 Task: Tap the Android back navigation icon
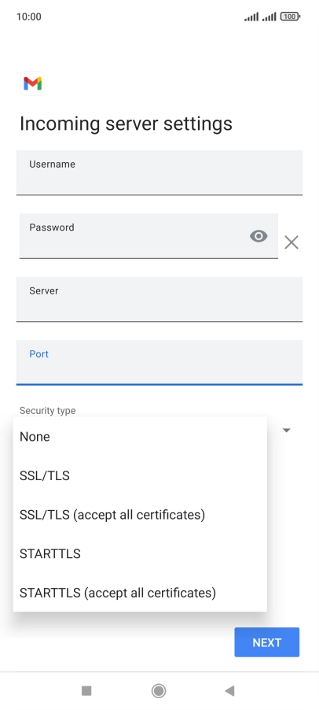(229, 690)
